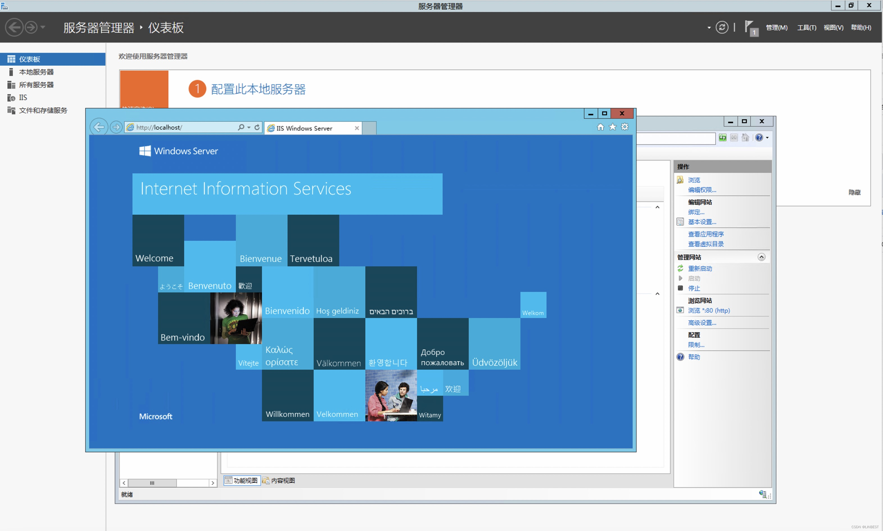Open the 管理(M) menu

tap(776, 28)
